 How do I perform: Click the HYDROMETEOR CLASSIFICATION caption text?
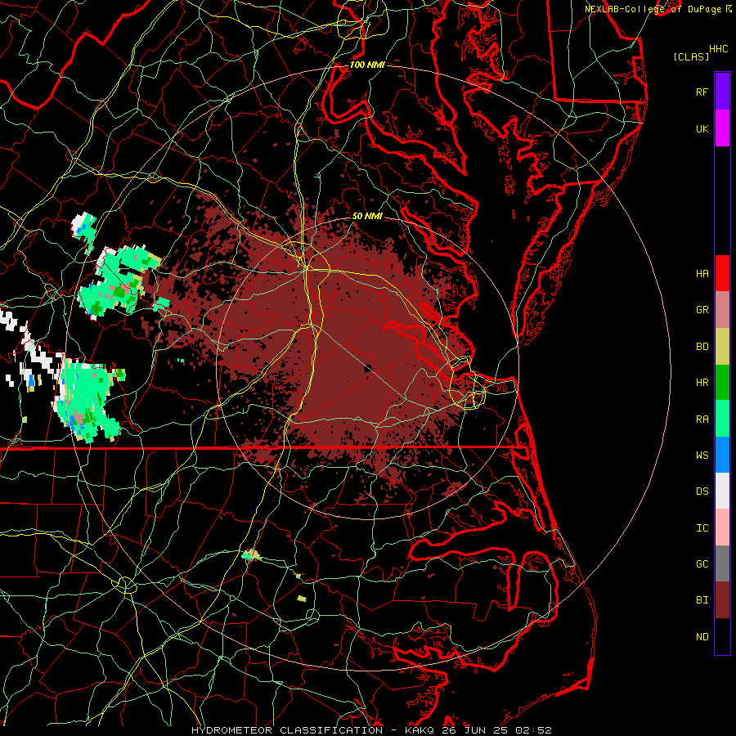(x=287, y=730)
